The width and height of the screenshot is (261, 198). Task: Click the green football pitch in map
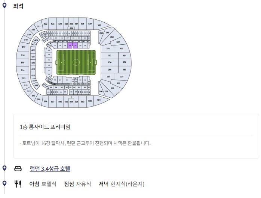point(76,62)
